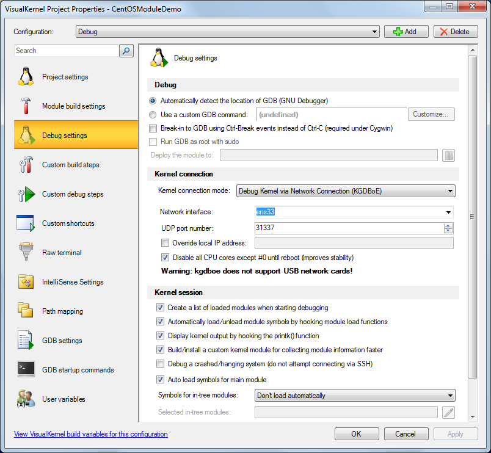
Task: Click the scrollbar up arrow
Action: coord(473,50)
